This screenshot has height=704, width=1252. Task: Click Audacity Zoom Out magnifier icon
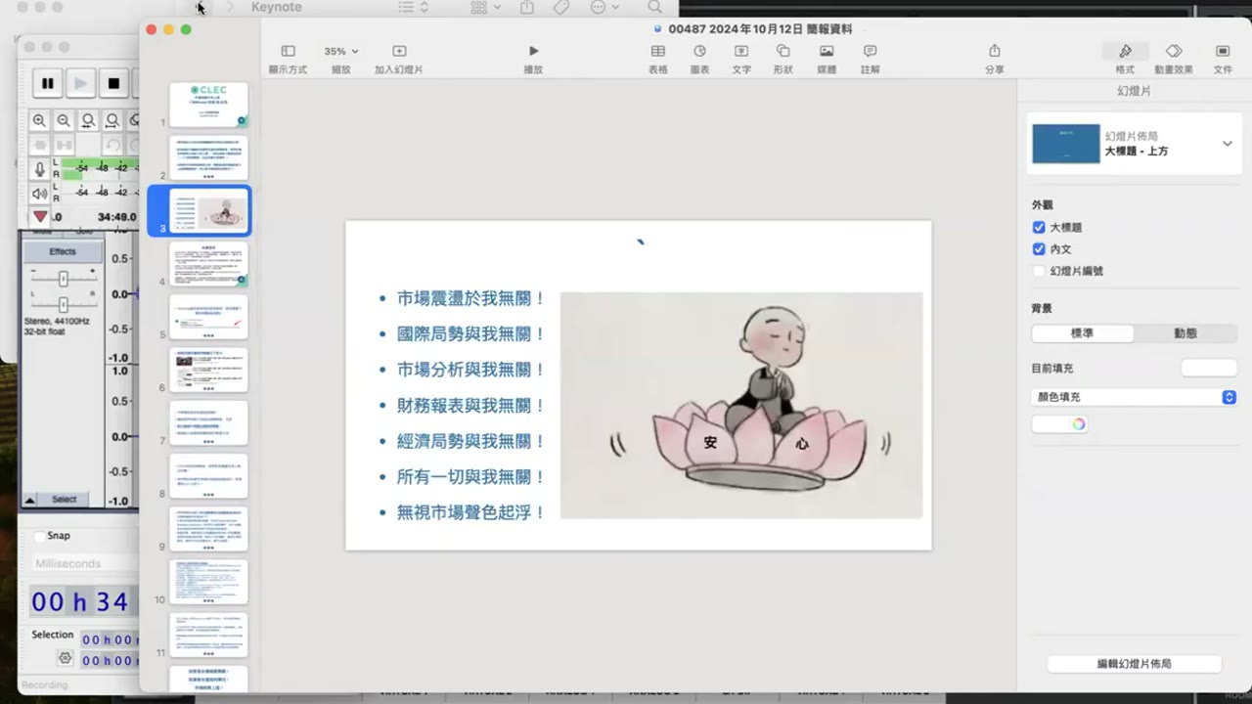pyautogui.click(x=64, y=120)
